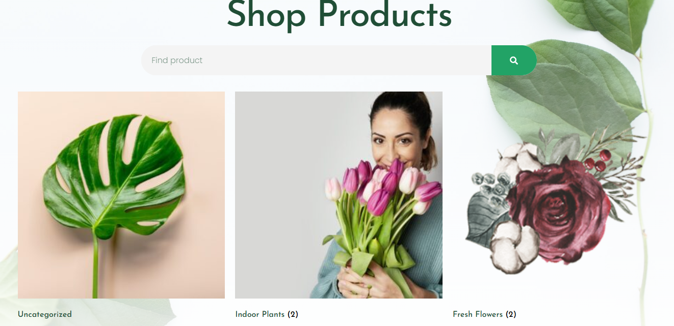
Task: Click the Shop Products heading
Action: coord(339,14)
